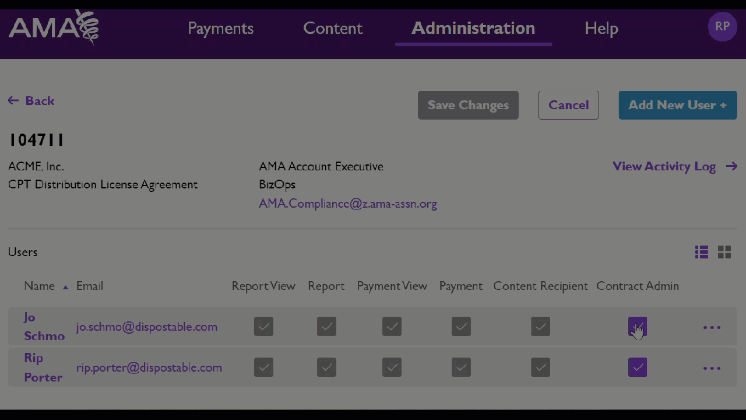
Task: Open more options for Jo Schmo
Action: pos(712,327)
